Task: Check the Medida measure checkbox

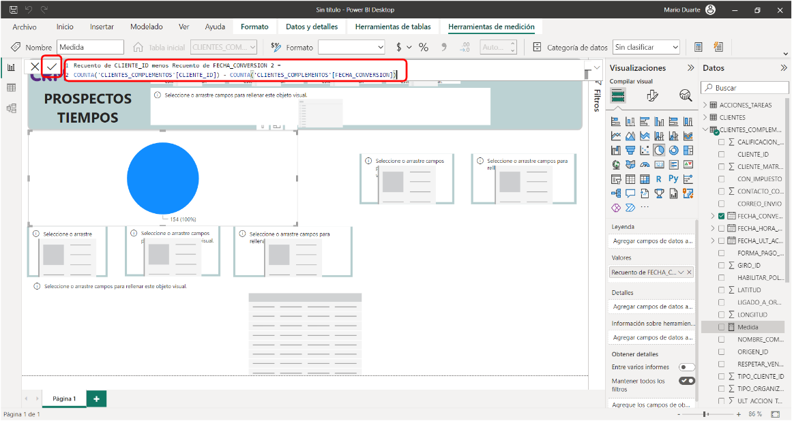Action: 721,327
